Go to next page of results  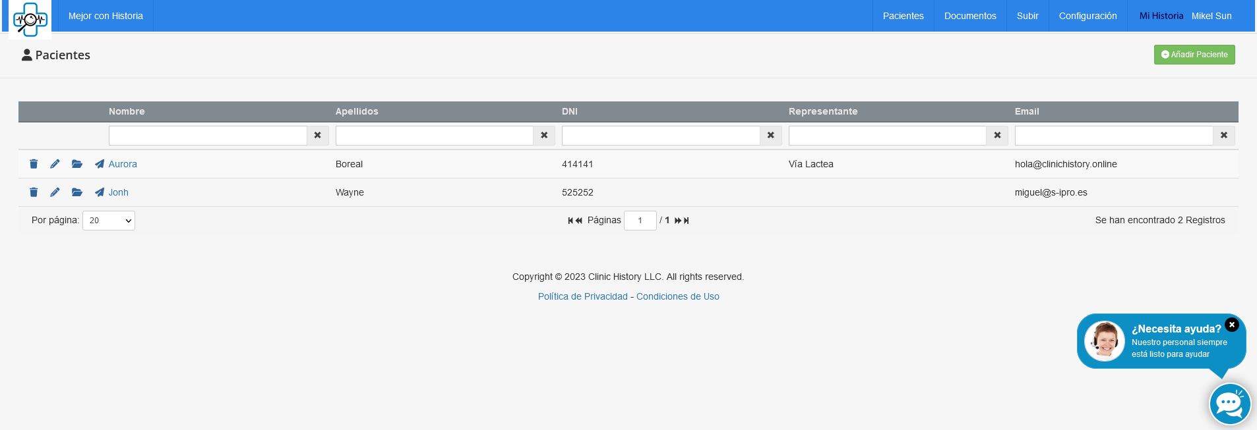[x=677, y=221]
